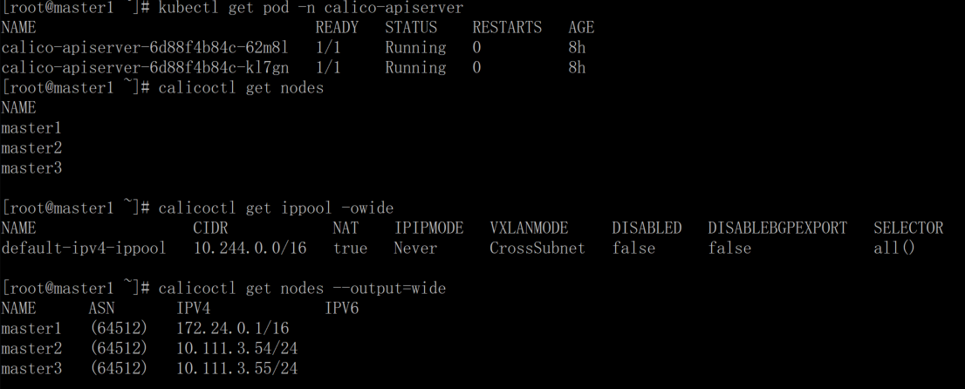Image resolution: width=965 pixels, height=389 pixels.
Task: Click the SELECTOR column header
Action: click(908, 229)
